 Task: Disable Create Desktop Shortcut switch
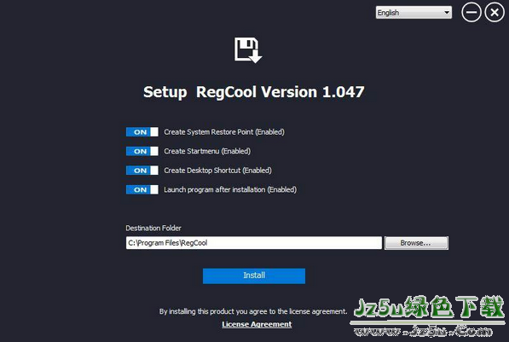coord(142,171)
